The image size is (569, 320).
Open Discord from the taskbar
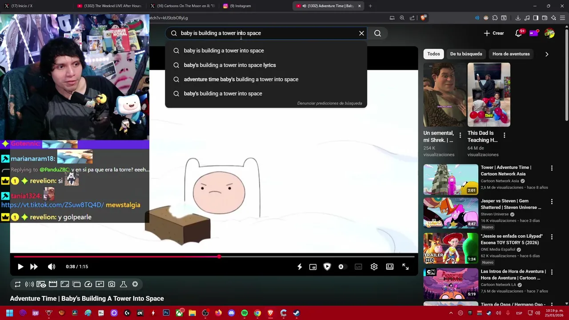click(231, 313)
